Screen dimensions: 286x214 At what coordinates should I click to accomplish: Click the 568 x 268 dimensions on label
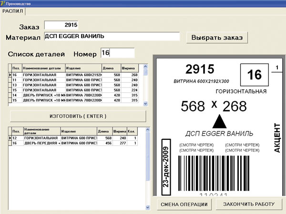214,106
